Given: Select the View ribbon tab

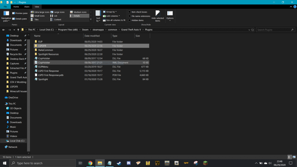Looking at the screenshot, I should [37, 7].
